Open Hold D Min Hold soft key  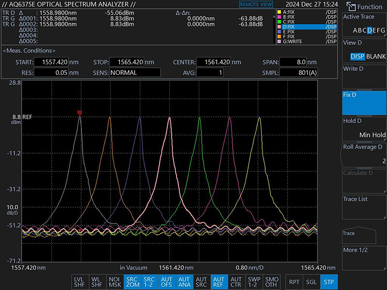pos(364,129)
